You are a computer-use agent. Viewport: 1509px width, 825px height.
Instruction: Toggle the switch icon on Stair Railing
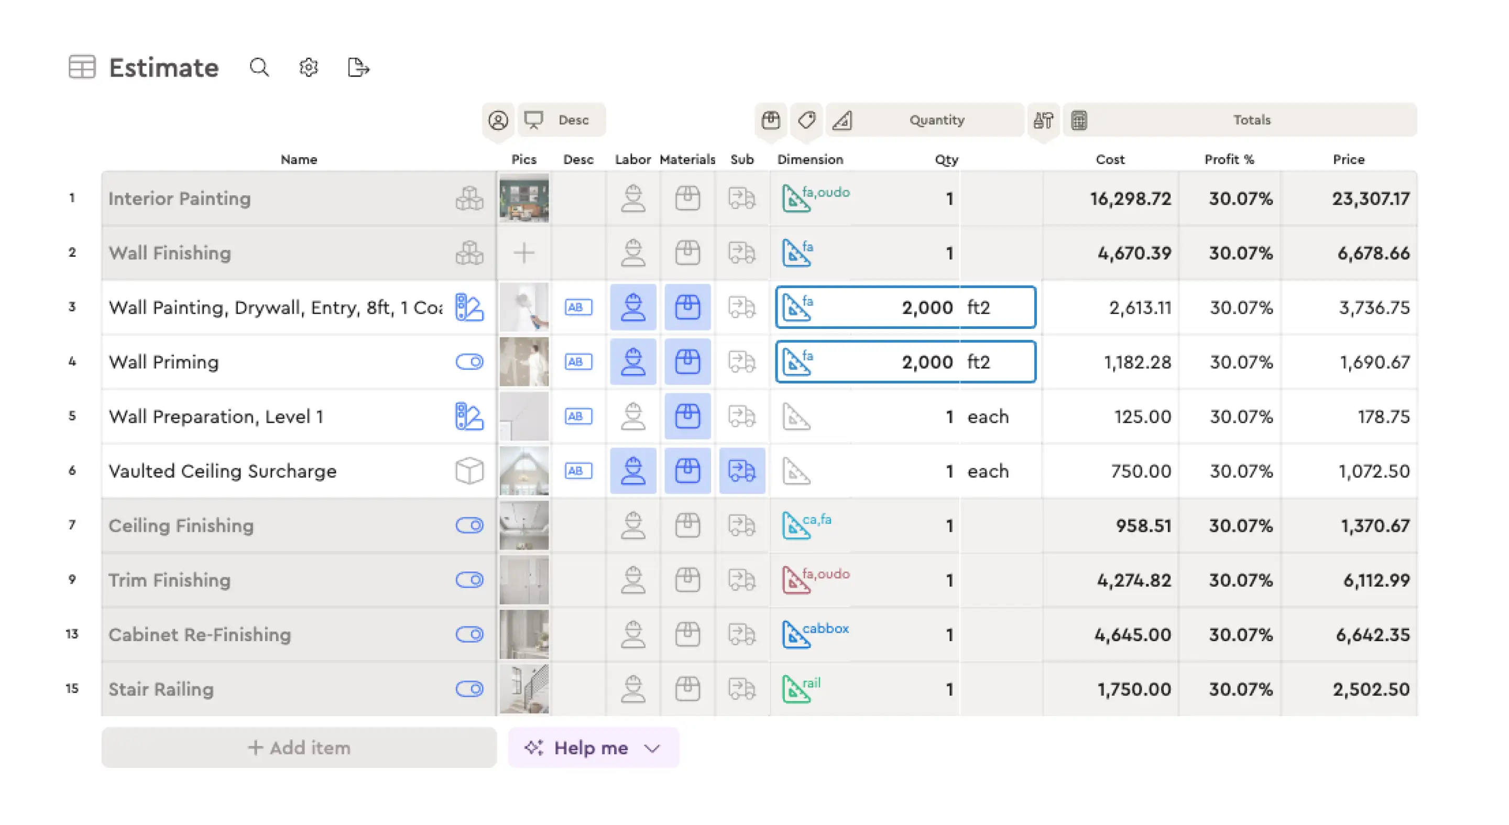469,689
